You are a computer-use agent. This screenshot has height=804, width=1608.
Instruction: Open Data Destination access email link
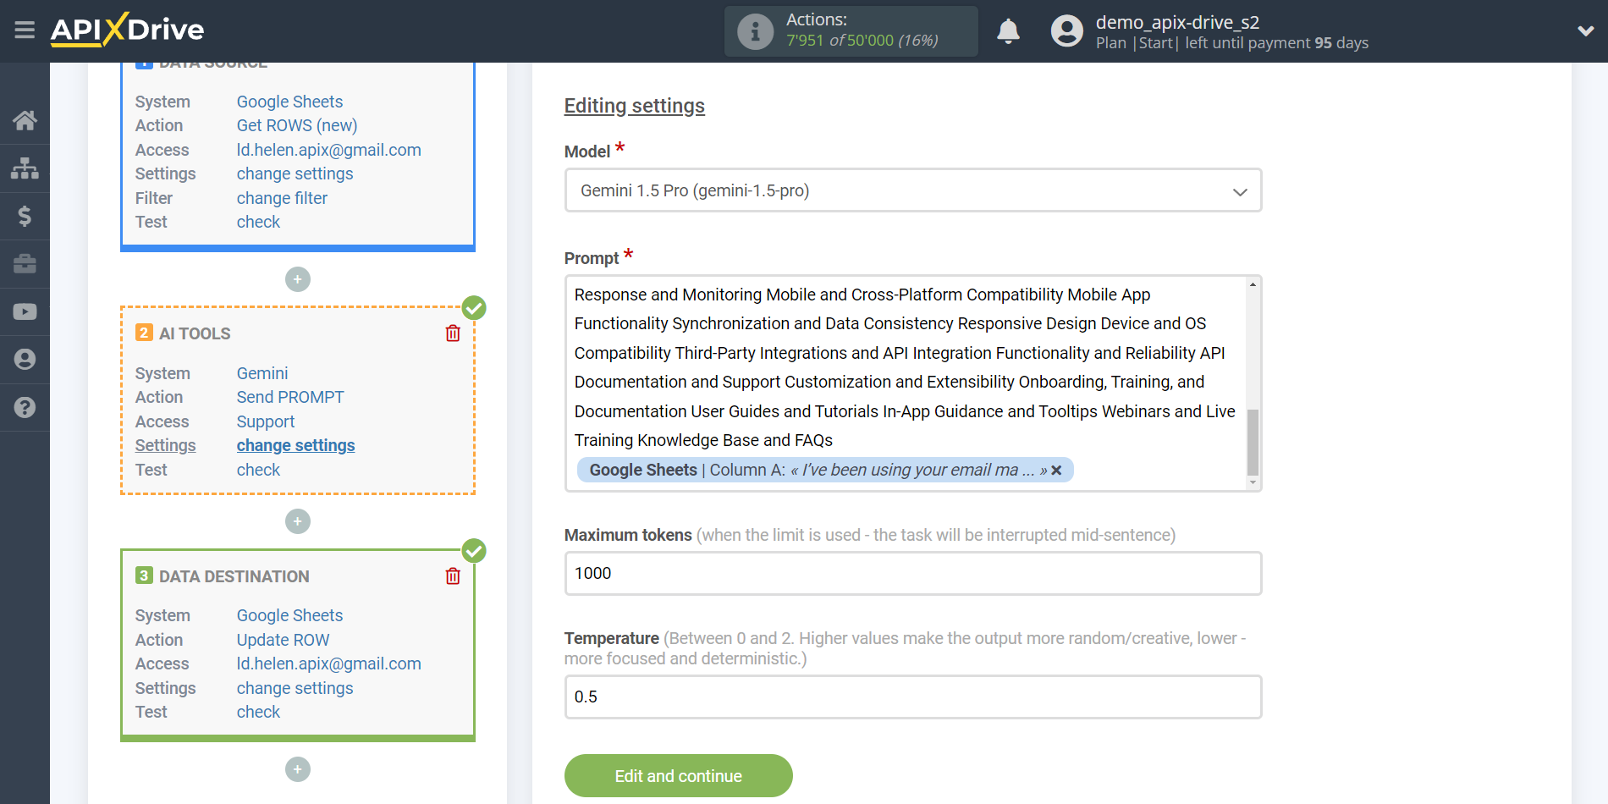(x=329, y=664)
